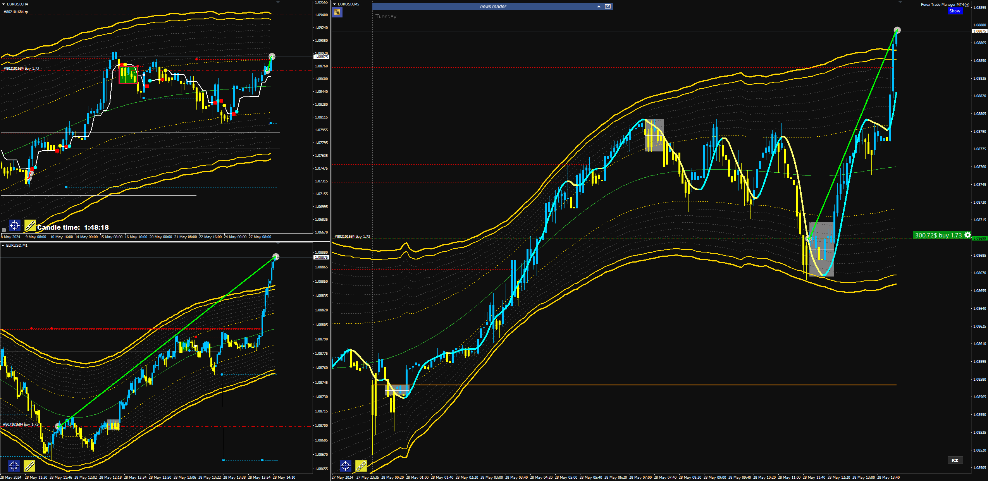Click crosshair target icon in M5 chart
This screenshot has width=988, height=481.
click(346, 466)
